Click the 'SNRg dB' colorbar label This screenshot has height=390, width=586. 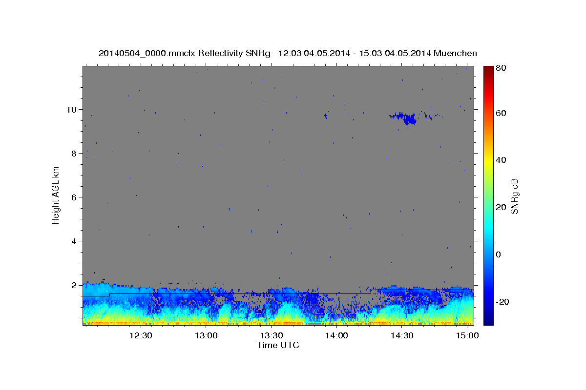coord(514,196)
